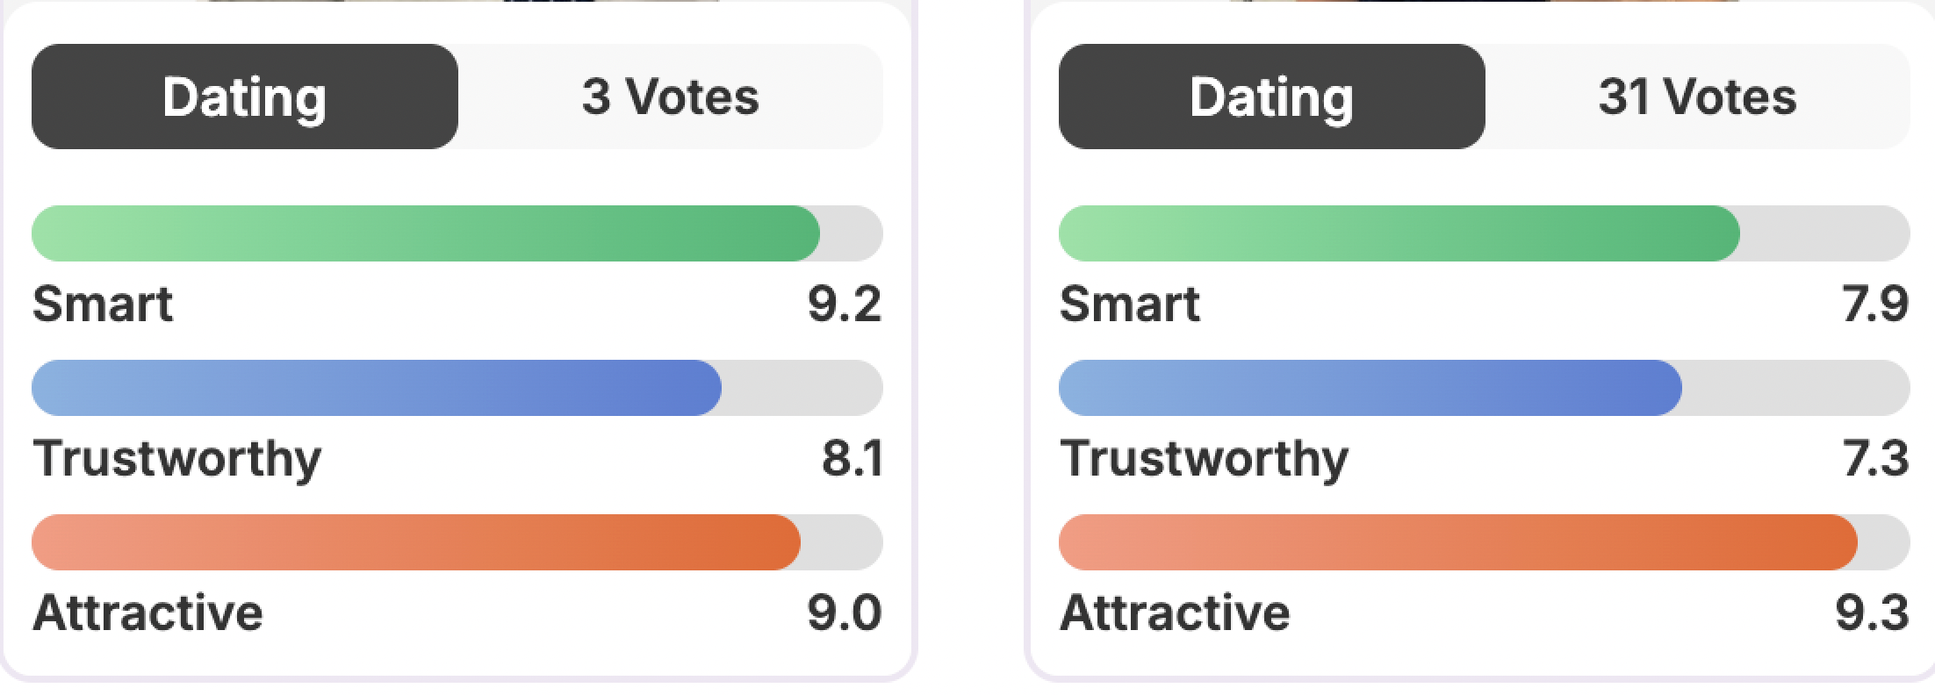
Task: Click the blue Trustworthy bar rated 8.1
Action: [x=377, y=388]
